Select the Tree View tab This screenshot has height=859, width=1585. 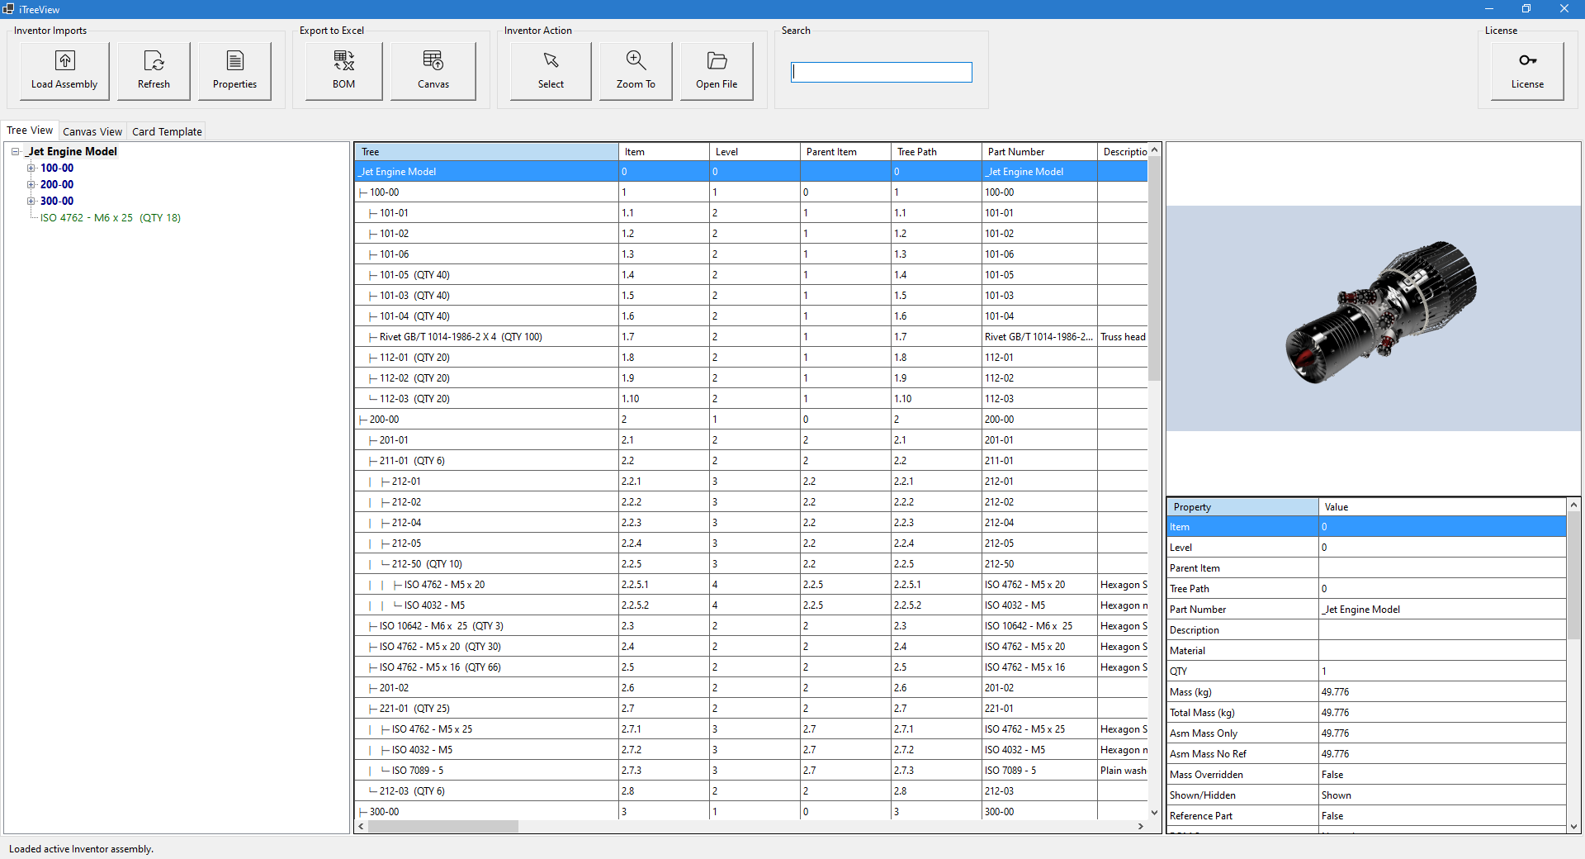(29, 130)
